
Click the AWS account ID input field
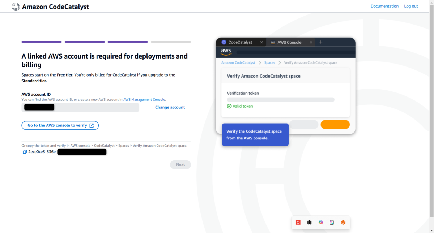[80, 107]
